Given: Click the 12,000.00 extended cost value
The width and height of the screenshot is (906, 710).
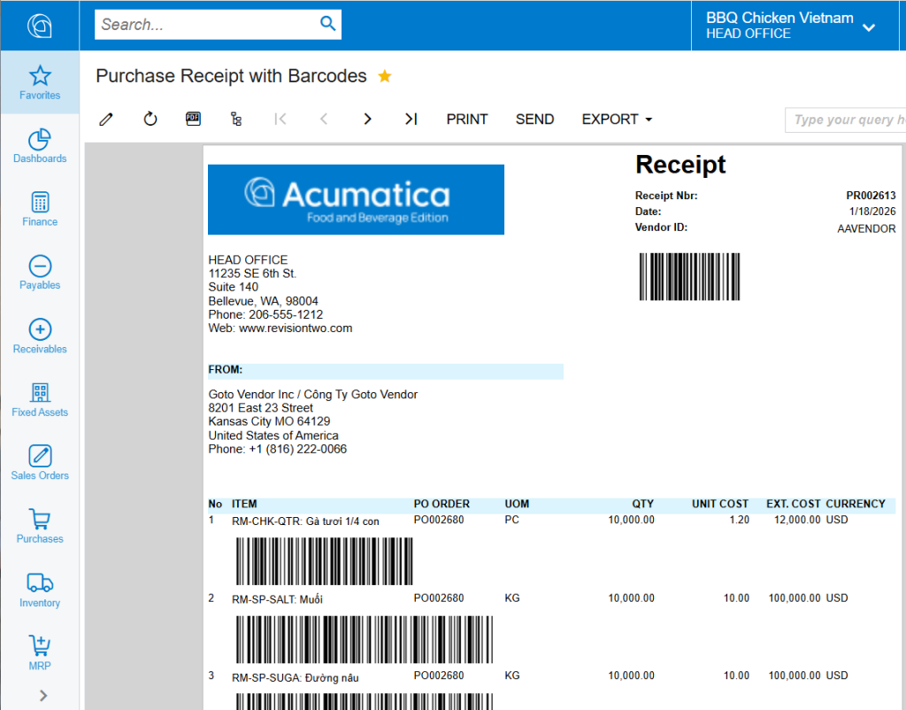Looking at the screenshot, I should (x=797, y=520).
